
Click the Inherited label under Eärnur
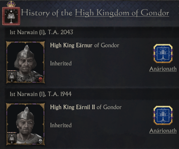tap(61, 63)
